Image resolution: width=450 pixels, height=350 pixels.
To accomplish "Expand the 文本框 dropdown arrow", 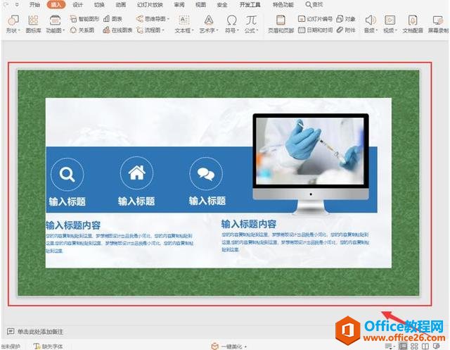I will point(193,31).
